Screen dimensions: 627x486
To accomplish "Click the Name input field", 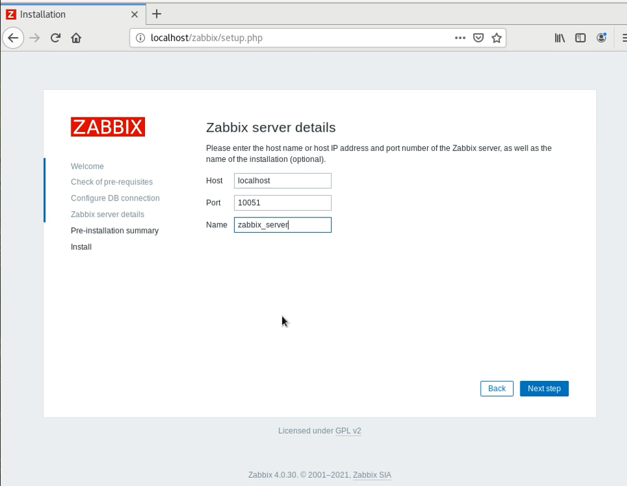I will [283, 224].
